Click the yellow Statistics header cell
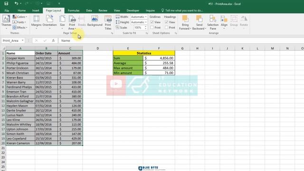Screen dimensions: 304x171 [144, 53]
